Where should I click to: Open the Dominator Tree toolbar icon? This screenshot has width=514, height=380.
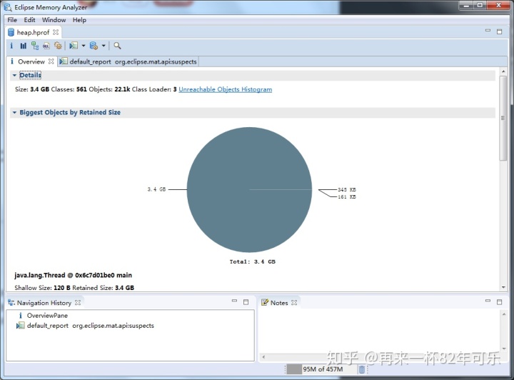coord(35,46)
